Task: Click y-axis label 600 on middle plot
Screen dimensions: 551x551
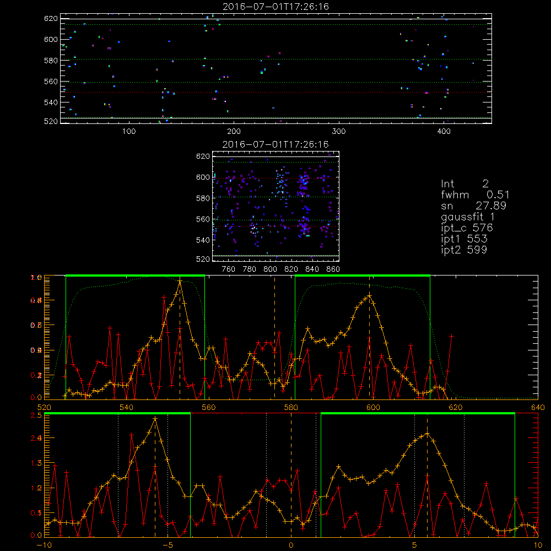Action: (203, 177)
